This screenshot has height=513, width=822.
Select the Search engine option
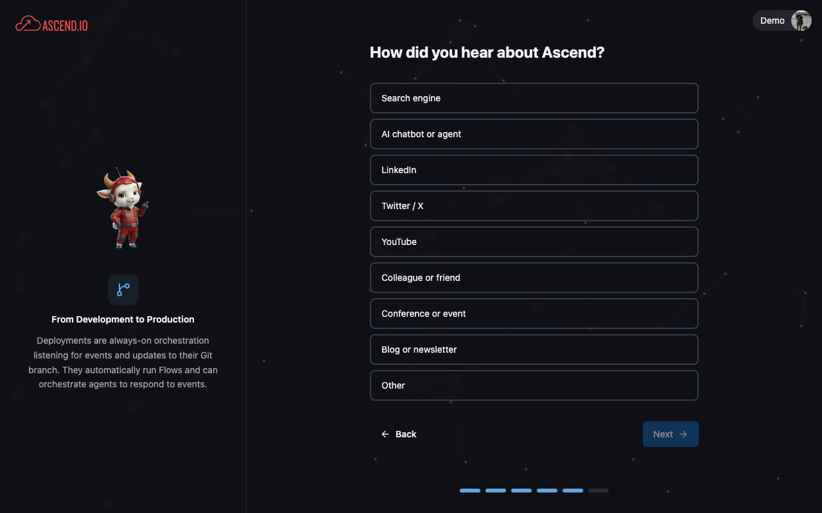[x=534, y=98]
